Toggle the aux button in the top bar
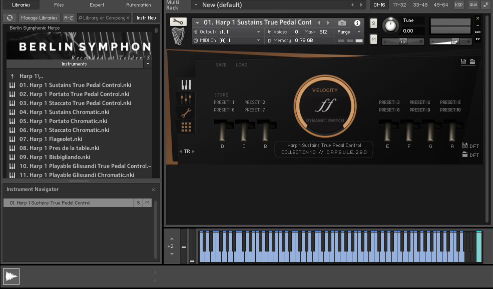This screenshot has height=289, width=493. click(473, 4)
